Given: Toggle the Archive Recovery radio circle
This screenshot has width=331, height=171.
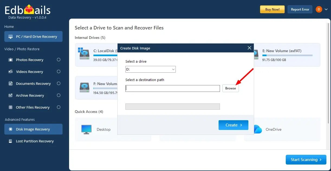Looking at the screenshot, I should pyautogui.click(x=59, y=95).
